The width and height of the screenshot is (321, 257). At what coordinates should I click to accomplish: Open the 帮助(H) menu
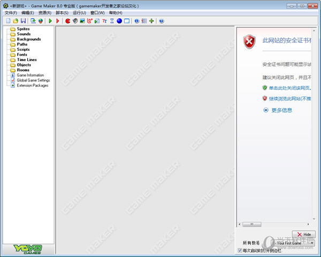[x=116, y=13]
